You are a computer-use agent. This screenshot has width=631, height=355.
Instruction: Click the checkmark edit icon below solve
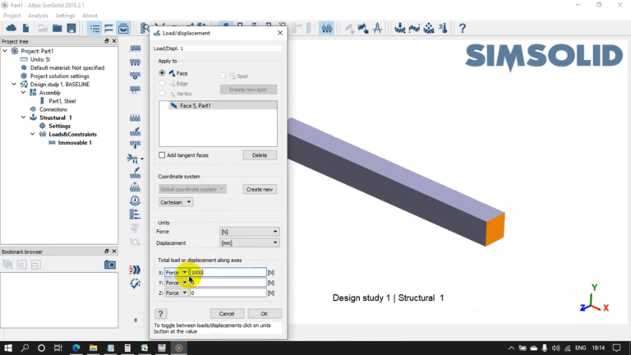136,284
